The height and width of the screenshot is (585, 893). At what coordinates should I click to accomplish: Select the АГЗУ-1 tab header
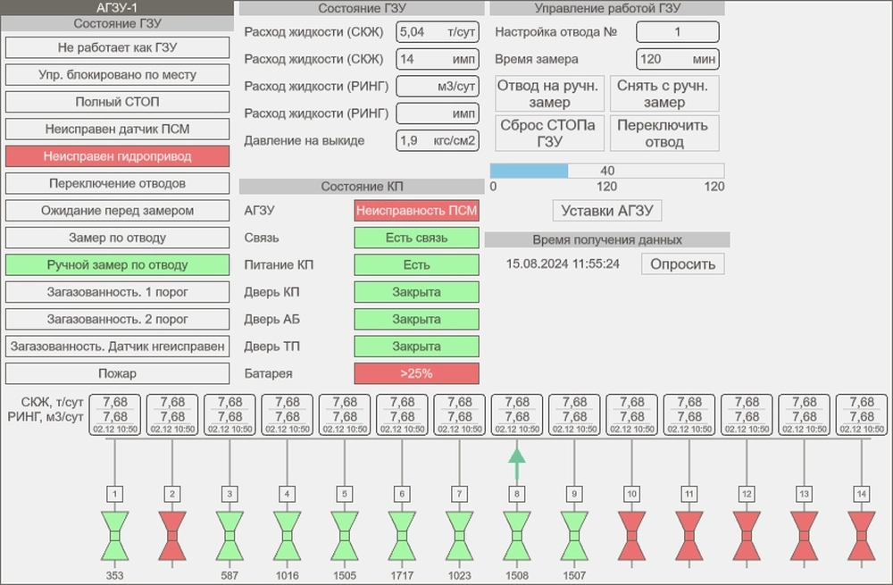pos(116,7)
